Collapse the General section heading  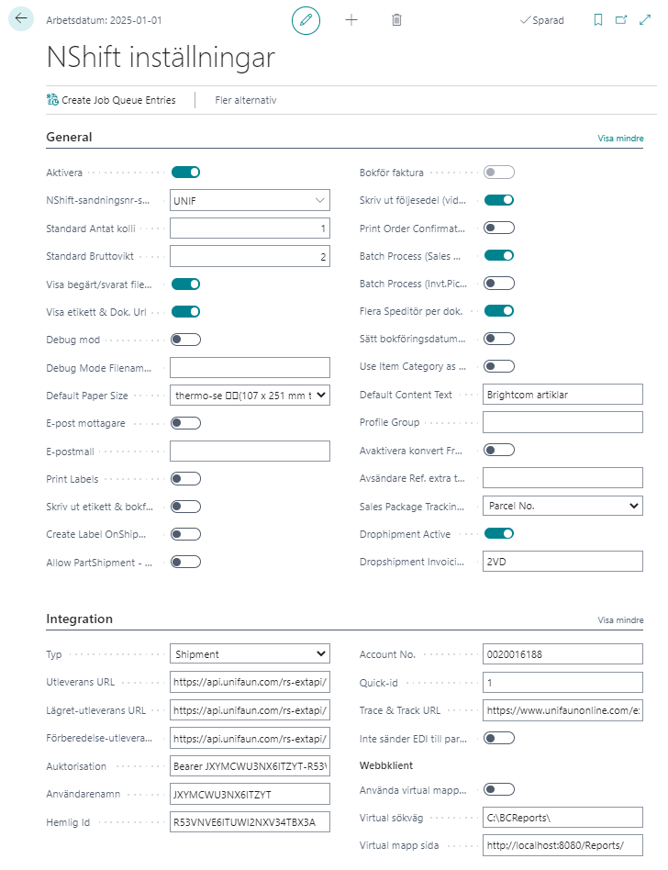tap(70, 138)
